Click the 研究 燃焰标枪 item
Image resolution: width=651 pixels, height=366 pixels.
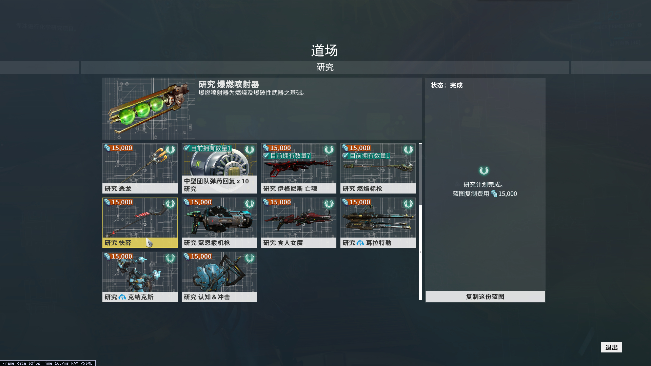coord(378,168)
